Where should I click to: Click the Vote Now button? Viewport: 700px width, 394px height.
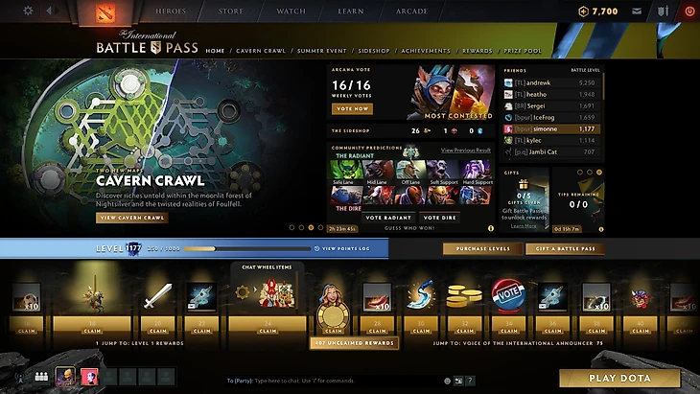(x=352, y=108)
